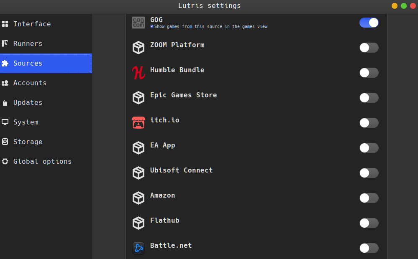Toggle the Battle.net source switch
The width and height of the screenshot is (418, 259).
coord(369,248)
